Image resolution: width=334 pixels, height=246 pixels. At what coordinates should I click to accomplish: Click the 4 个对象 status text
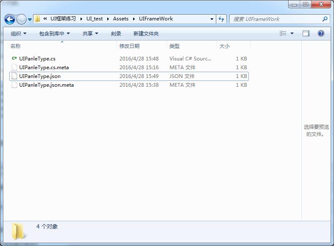pyautogui.click(x=47, y=226)
